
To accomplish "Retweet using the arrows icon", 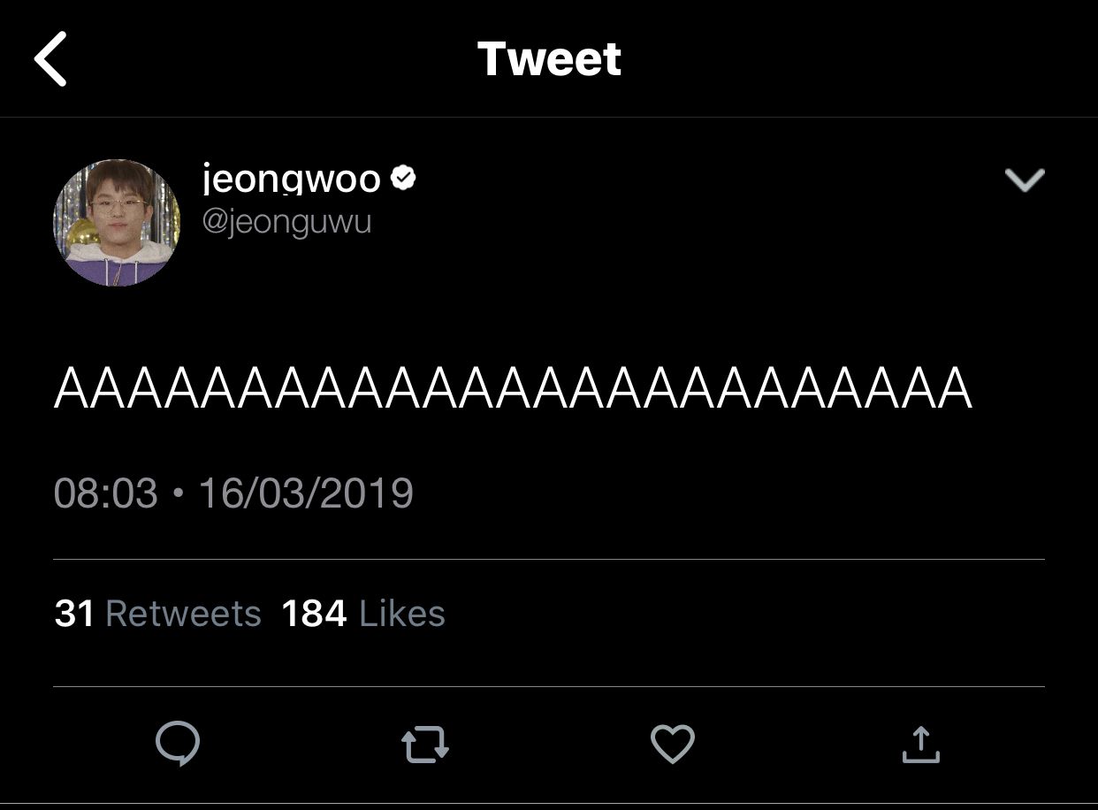I will point(425,745).
